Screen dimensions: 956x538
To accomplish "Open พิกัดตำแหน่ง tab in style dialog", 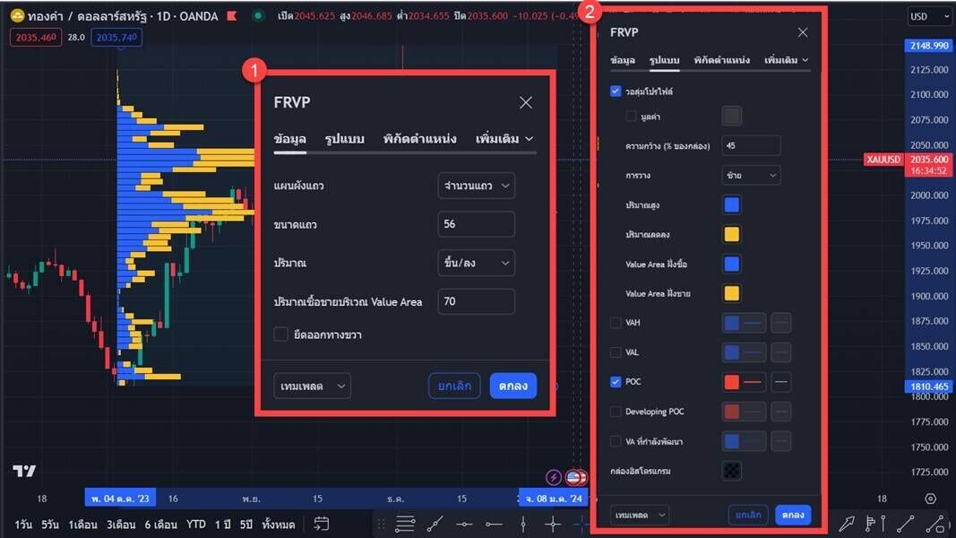I will coord(722,60).
